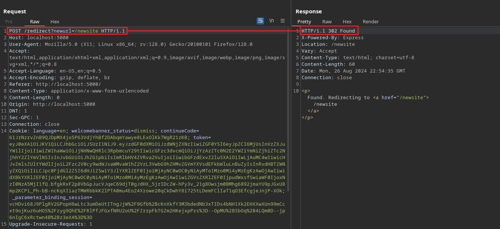
Task: Select the Raw tab in the Request panel
Action: [x=35, y=22]
